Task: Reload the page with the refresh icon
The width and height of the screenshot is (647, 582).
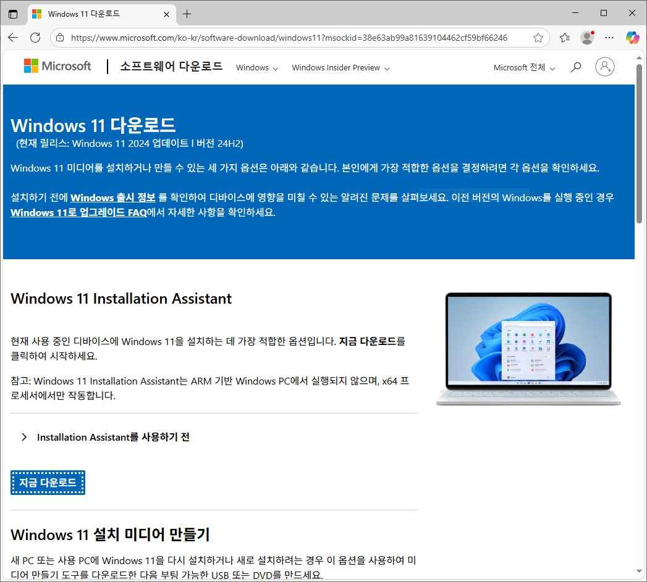Action: [x=35, y=38]
